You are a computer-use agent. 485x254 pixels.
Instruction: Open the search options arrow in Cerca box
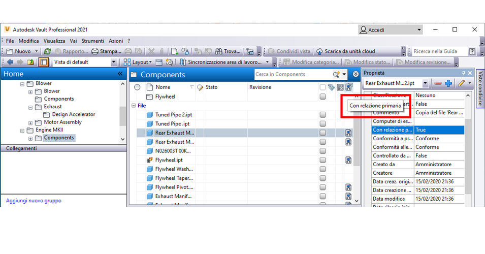344,74
